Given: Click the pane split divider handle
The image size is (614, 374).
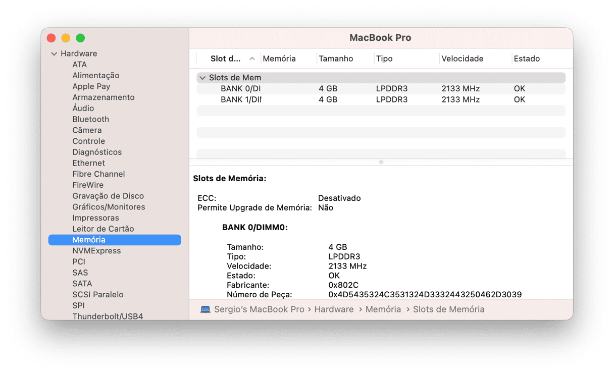Looking at the screenshot, I should [x=381, y=162].
